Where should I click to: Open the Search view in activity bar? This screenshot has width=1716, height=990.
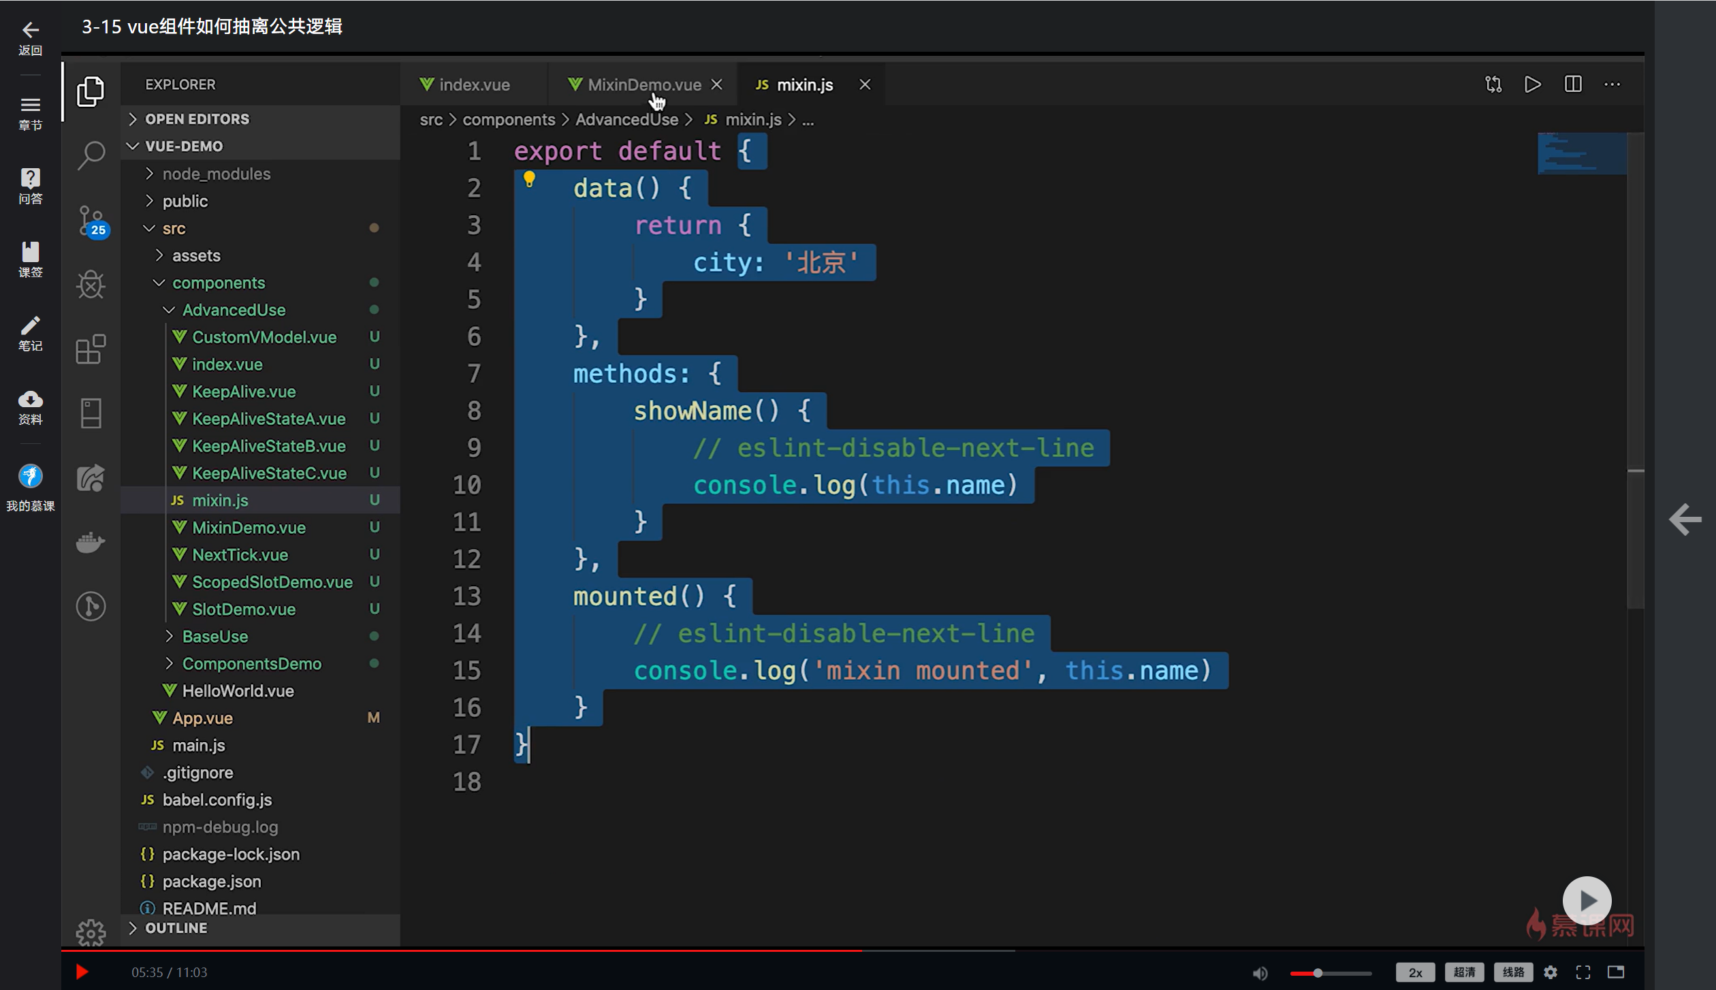coord(91,155)
